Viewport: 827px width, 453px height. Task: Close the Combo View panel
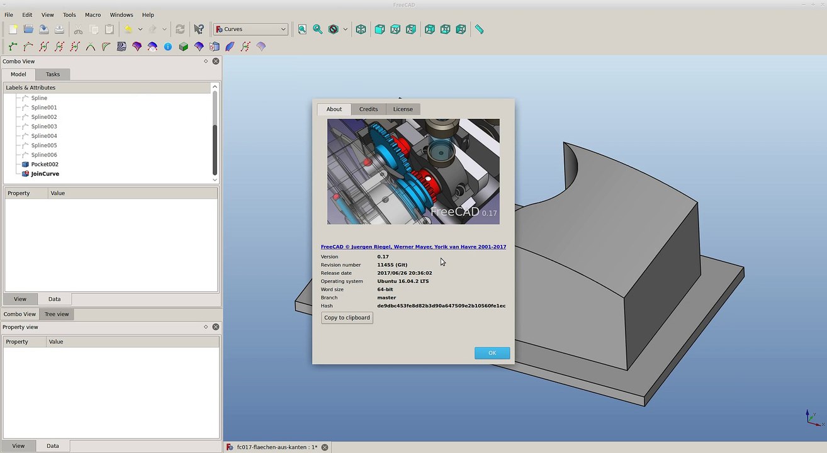coord(216,61)
